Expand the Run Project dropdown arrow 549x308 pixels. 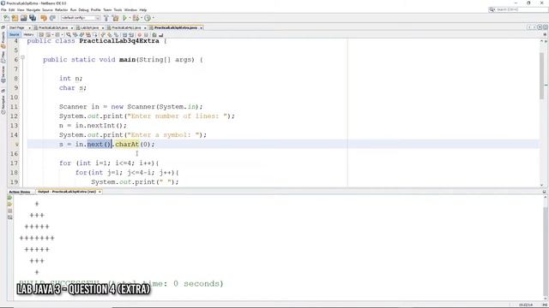click(x=130, y=18)
